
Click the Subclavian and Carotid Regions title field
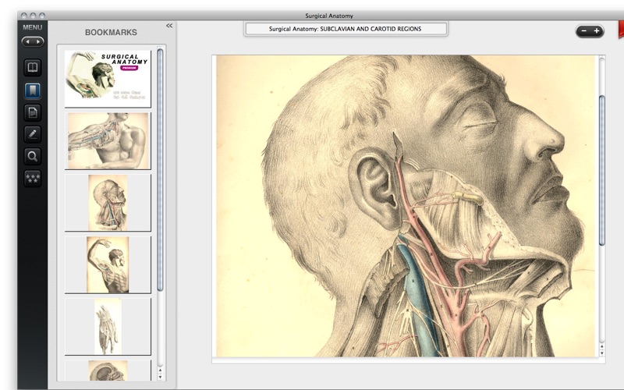(346, 29)
